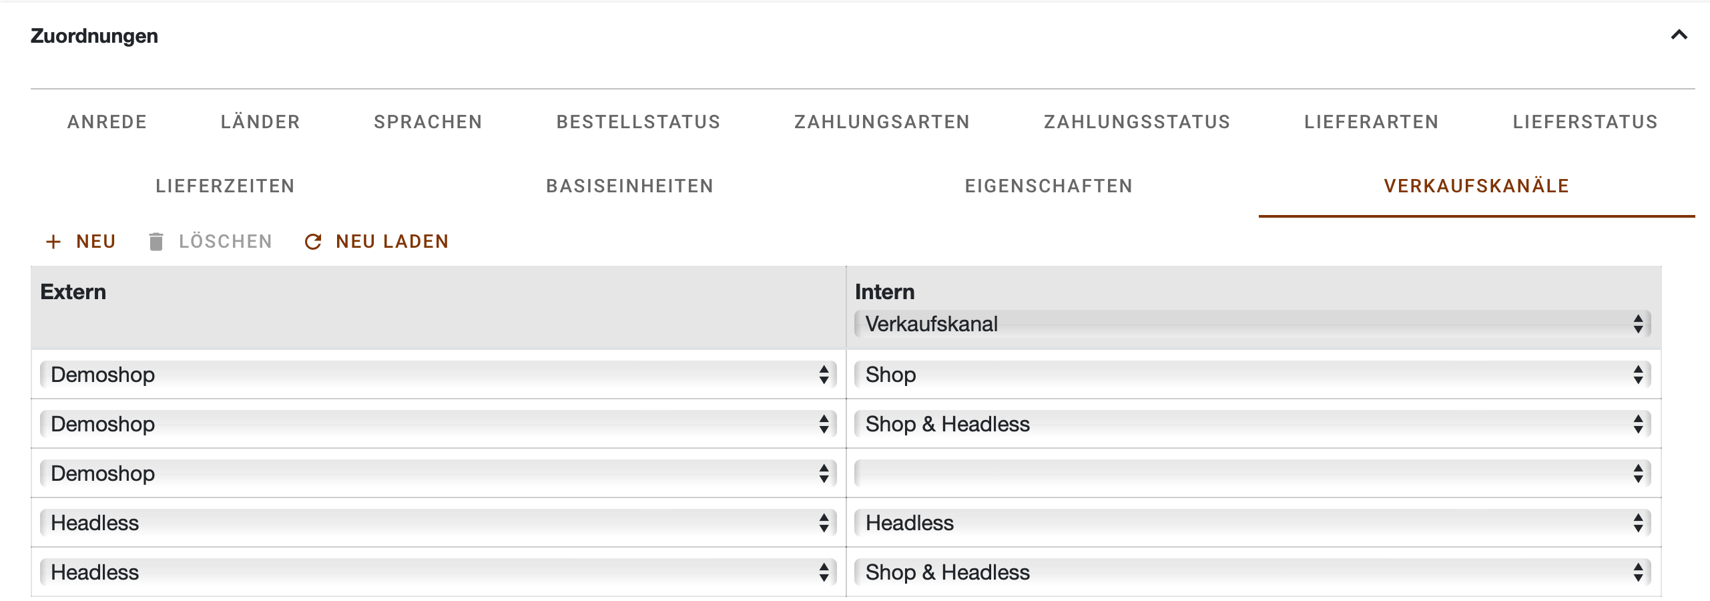Open the BESTELLSTATUS tab
Screen dimensions: 1710x601
[x=639, y=122]
